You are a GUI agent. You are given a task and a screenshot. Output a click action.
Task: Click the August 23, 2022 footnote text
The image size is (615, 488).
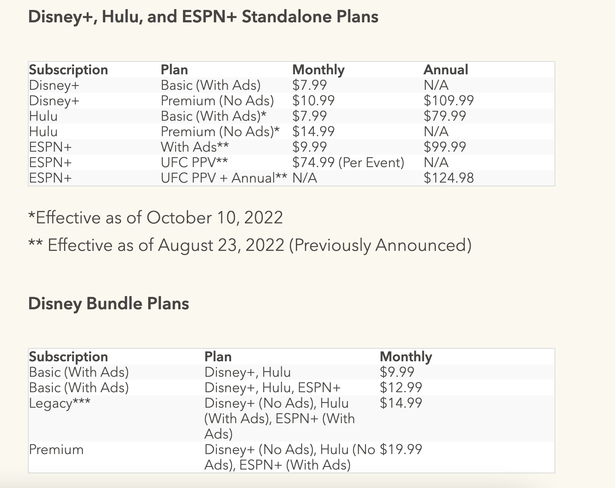[x=250, y=245]
